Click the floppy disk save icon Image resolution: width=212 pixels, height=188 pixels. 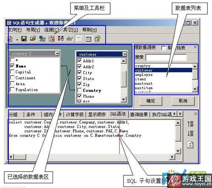(x=24, y=39)
